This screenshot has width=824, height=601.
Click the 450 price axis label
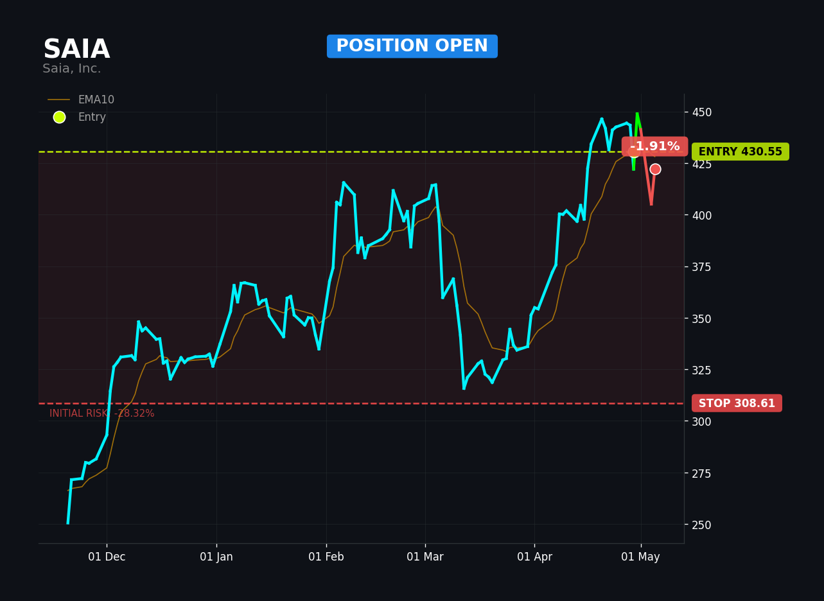click(x=702, y=112)
